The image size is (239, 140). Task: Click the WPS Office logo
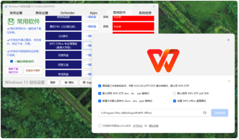[x=163, y=61]
